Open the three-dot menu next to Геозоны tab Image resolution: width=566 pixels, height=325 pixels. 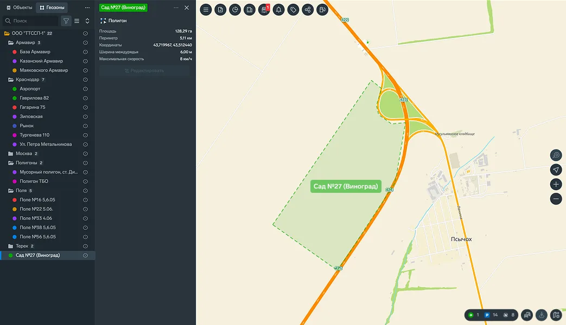pyautogui.click(x=87, y=8)
